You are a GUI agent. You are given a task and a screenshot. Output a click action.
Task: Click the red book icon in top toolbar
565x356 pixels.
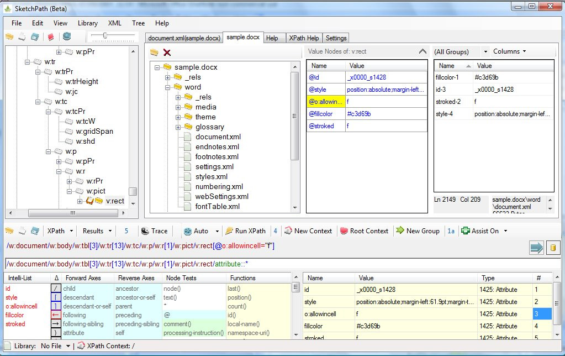pos(51,37)
